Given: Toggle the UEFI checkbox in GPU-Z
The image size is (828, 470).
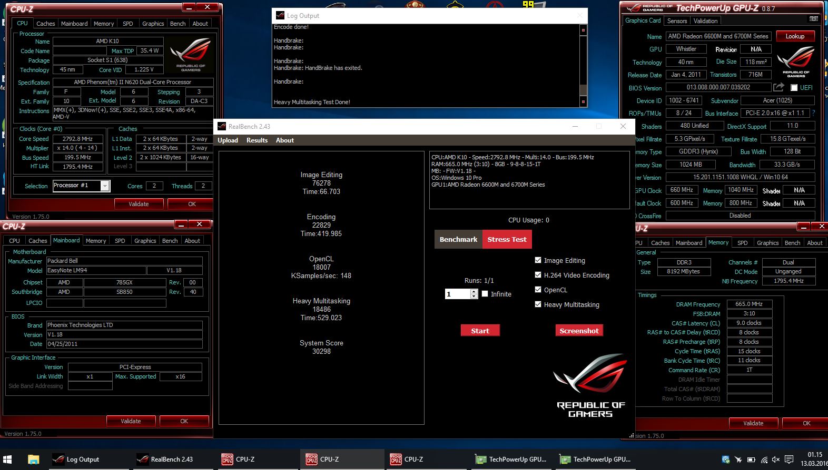Looking at the screenshot, I should [x=794, y=88].
